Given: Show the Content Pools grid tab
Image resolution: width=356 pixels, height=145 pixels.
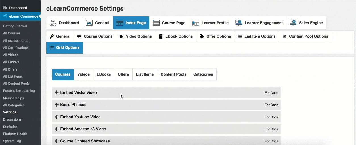Looking at the screenshot, I should coord(173,74).
